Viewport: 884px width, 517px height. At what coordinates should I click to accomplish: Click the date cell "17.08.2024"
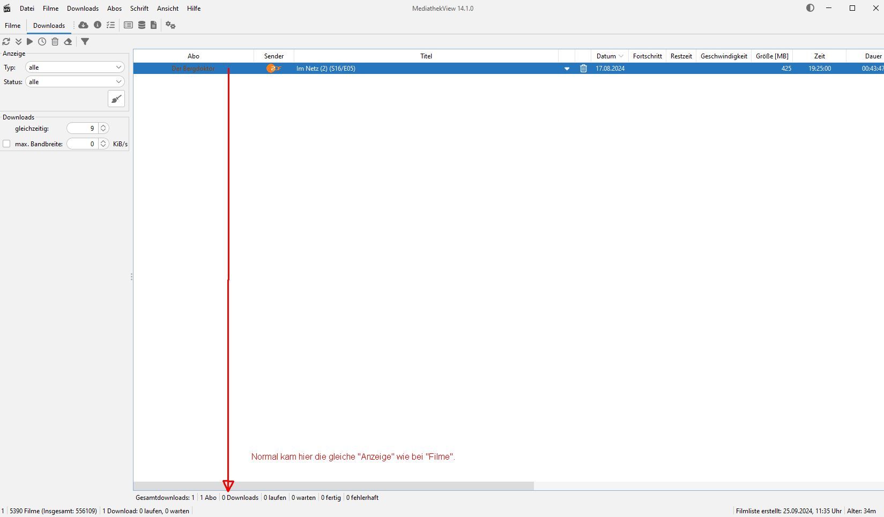pos(610,69)
